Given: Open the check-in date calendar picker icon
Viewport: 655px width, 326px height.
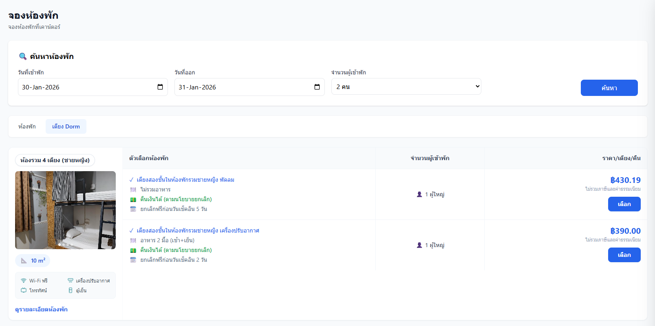Looking at the screenshot, I should (160, 87).
